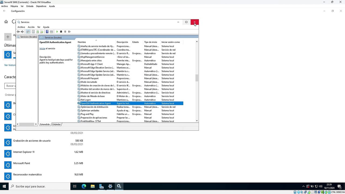The height and width of the screenshot is (194, 345).
Task: Click the volume icon in system tray
Action: (x=320, y=186)
